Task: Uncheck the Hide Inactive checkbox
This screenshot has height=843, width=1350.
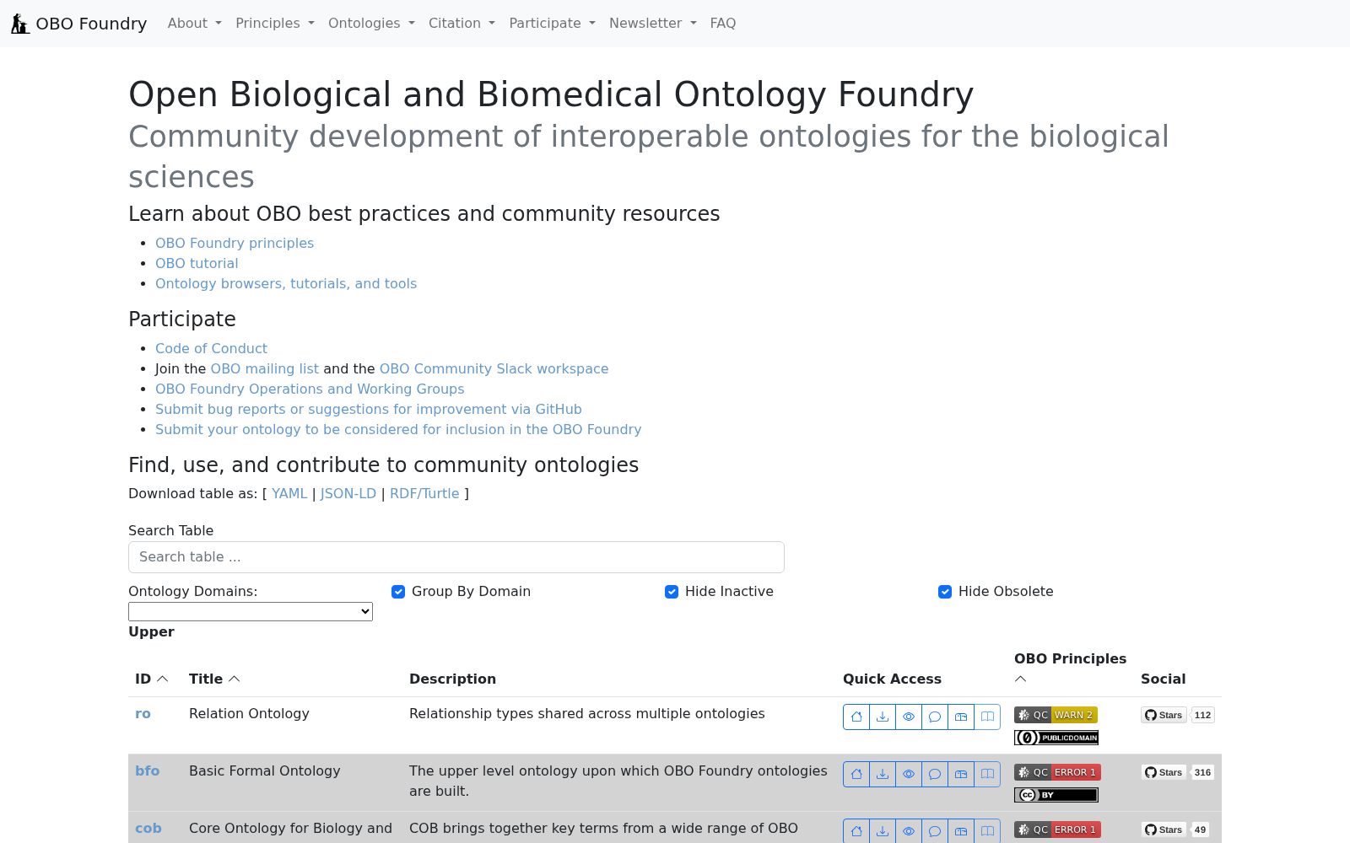Action: click(x=672, y=592)
